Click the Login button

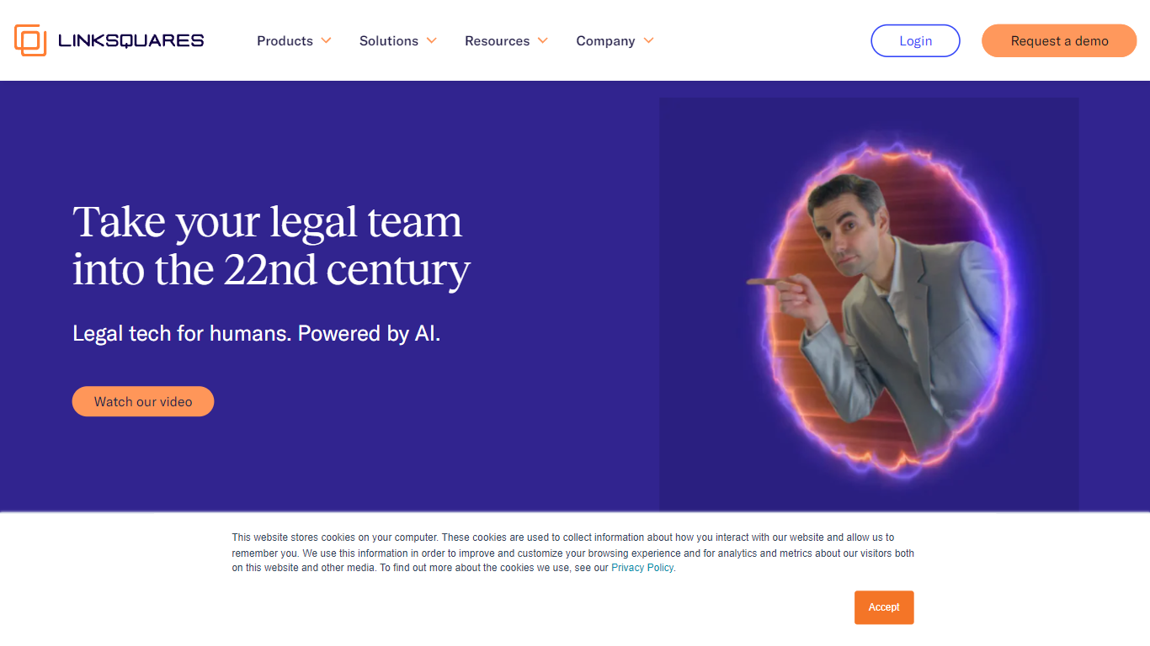pyautogui.click(x=915, y=40)
